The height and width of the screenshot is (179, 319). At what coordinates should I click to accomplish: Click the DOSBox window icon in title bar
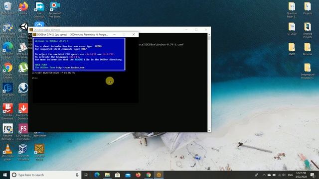tap(34, 35)
